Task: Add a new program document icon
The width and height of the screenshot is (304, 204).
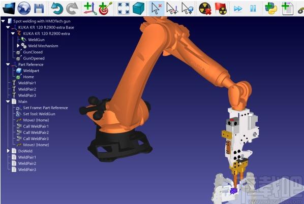Action: pyautogui.click(x=287, y=9)
